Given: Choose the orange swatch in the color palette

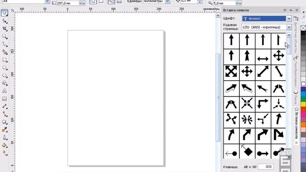Looking at the screenshot, I should [x=303, y=124].
